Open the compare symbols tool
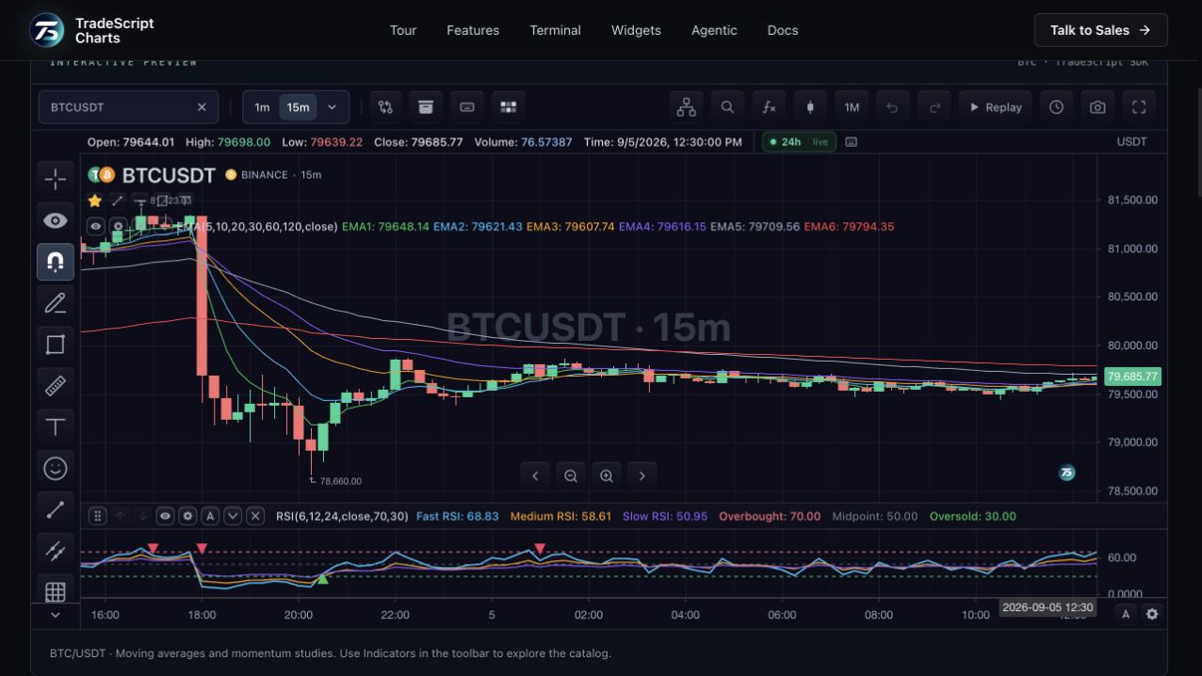Image resolution: width=1202 pixels, height=676 pixels. click(x=385, y=107)
